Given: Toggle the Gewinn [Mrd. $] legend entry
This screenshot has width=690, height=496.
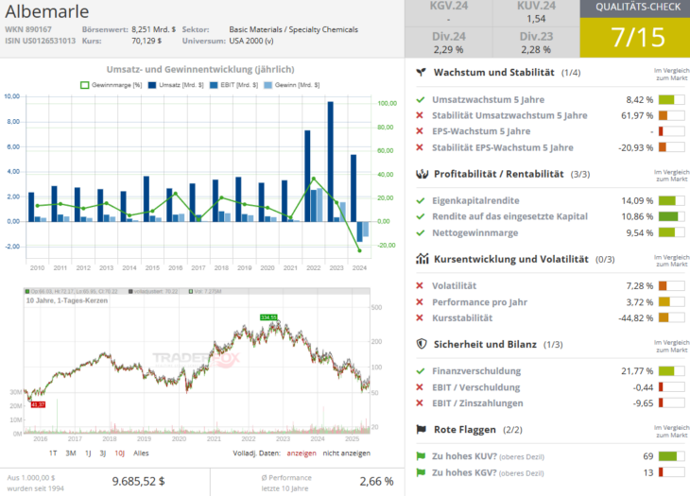Looking at the screenshot, I should coord(292,85).
